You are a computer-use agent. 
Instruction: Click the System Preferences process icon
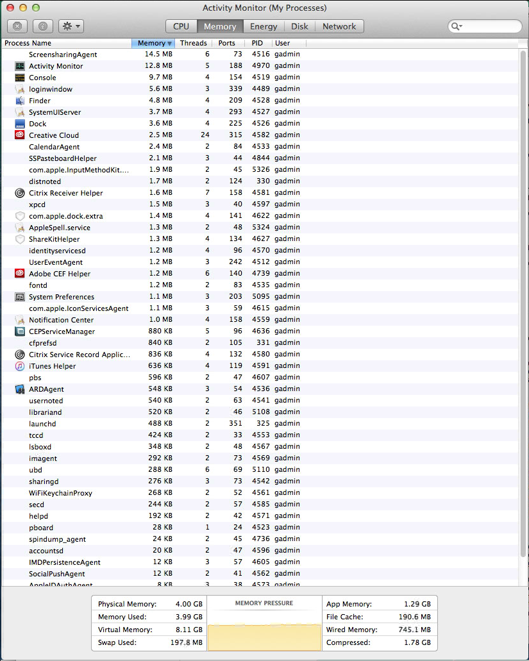(20, 297)
